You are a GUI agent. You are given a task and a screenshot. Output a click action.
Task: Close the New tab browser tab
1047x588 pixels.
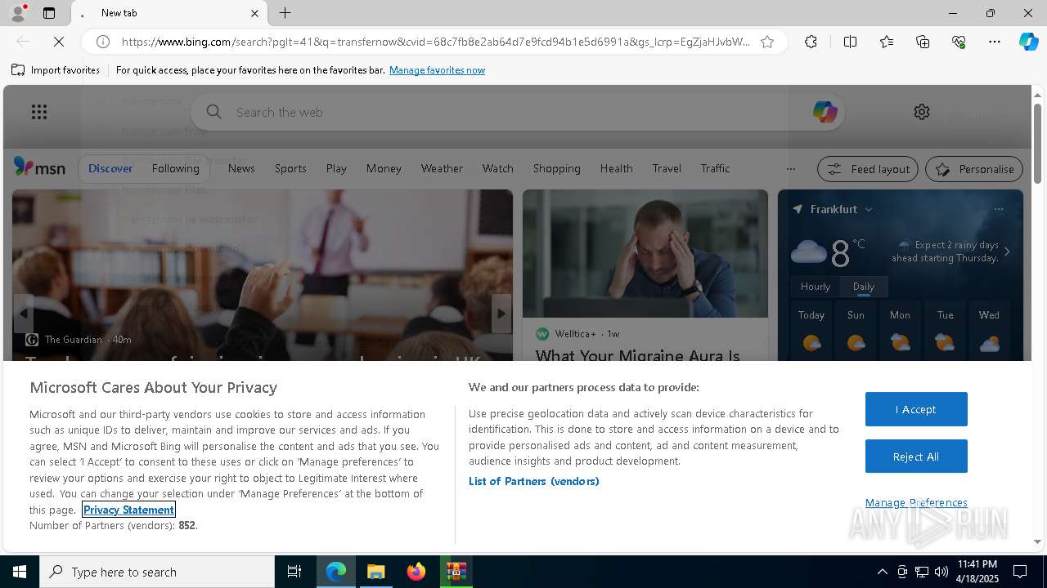coord(254,13)
